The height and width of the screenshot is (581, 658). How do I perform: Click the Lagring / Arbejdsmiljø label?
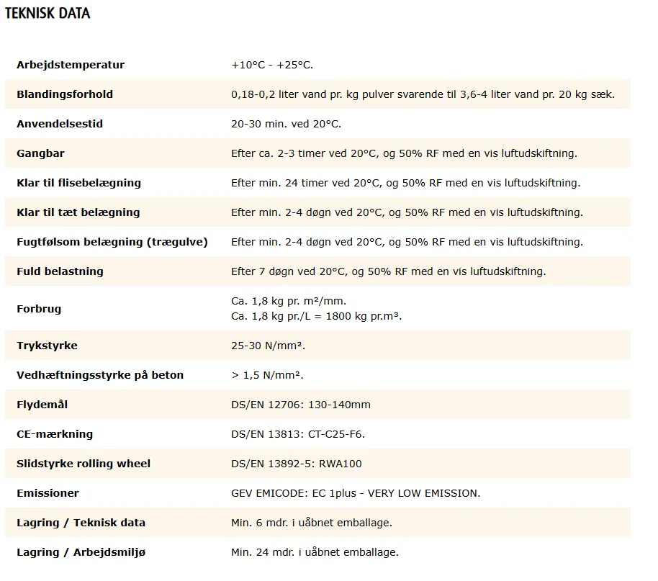86,552
